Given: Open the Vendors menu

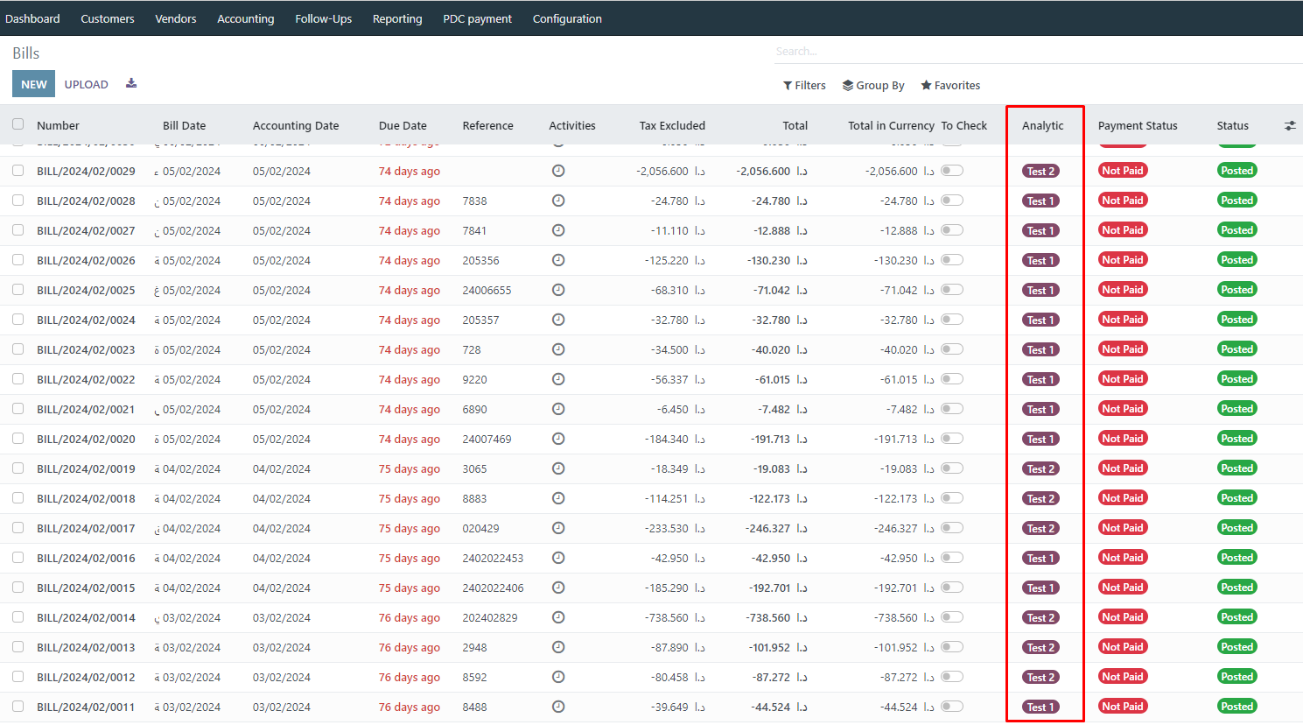Looking at the screenshot, I should (x=176, y=18).
